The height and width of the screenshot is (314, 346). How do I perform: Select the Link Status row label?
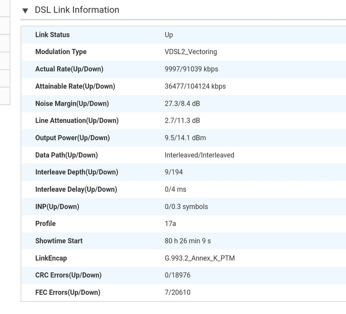click(52, 34)
